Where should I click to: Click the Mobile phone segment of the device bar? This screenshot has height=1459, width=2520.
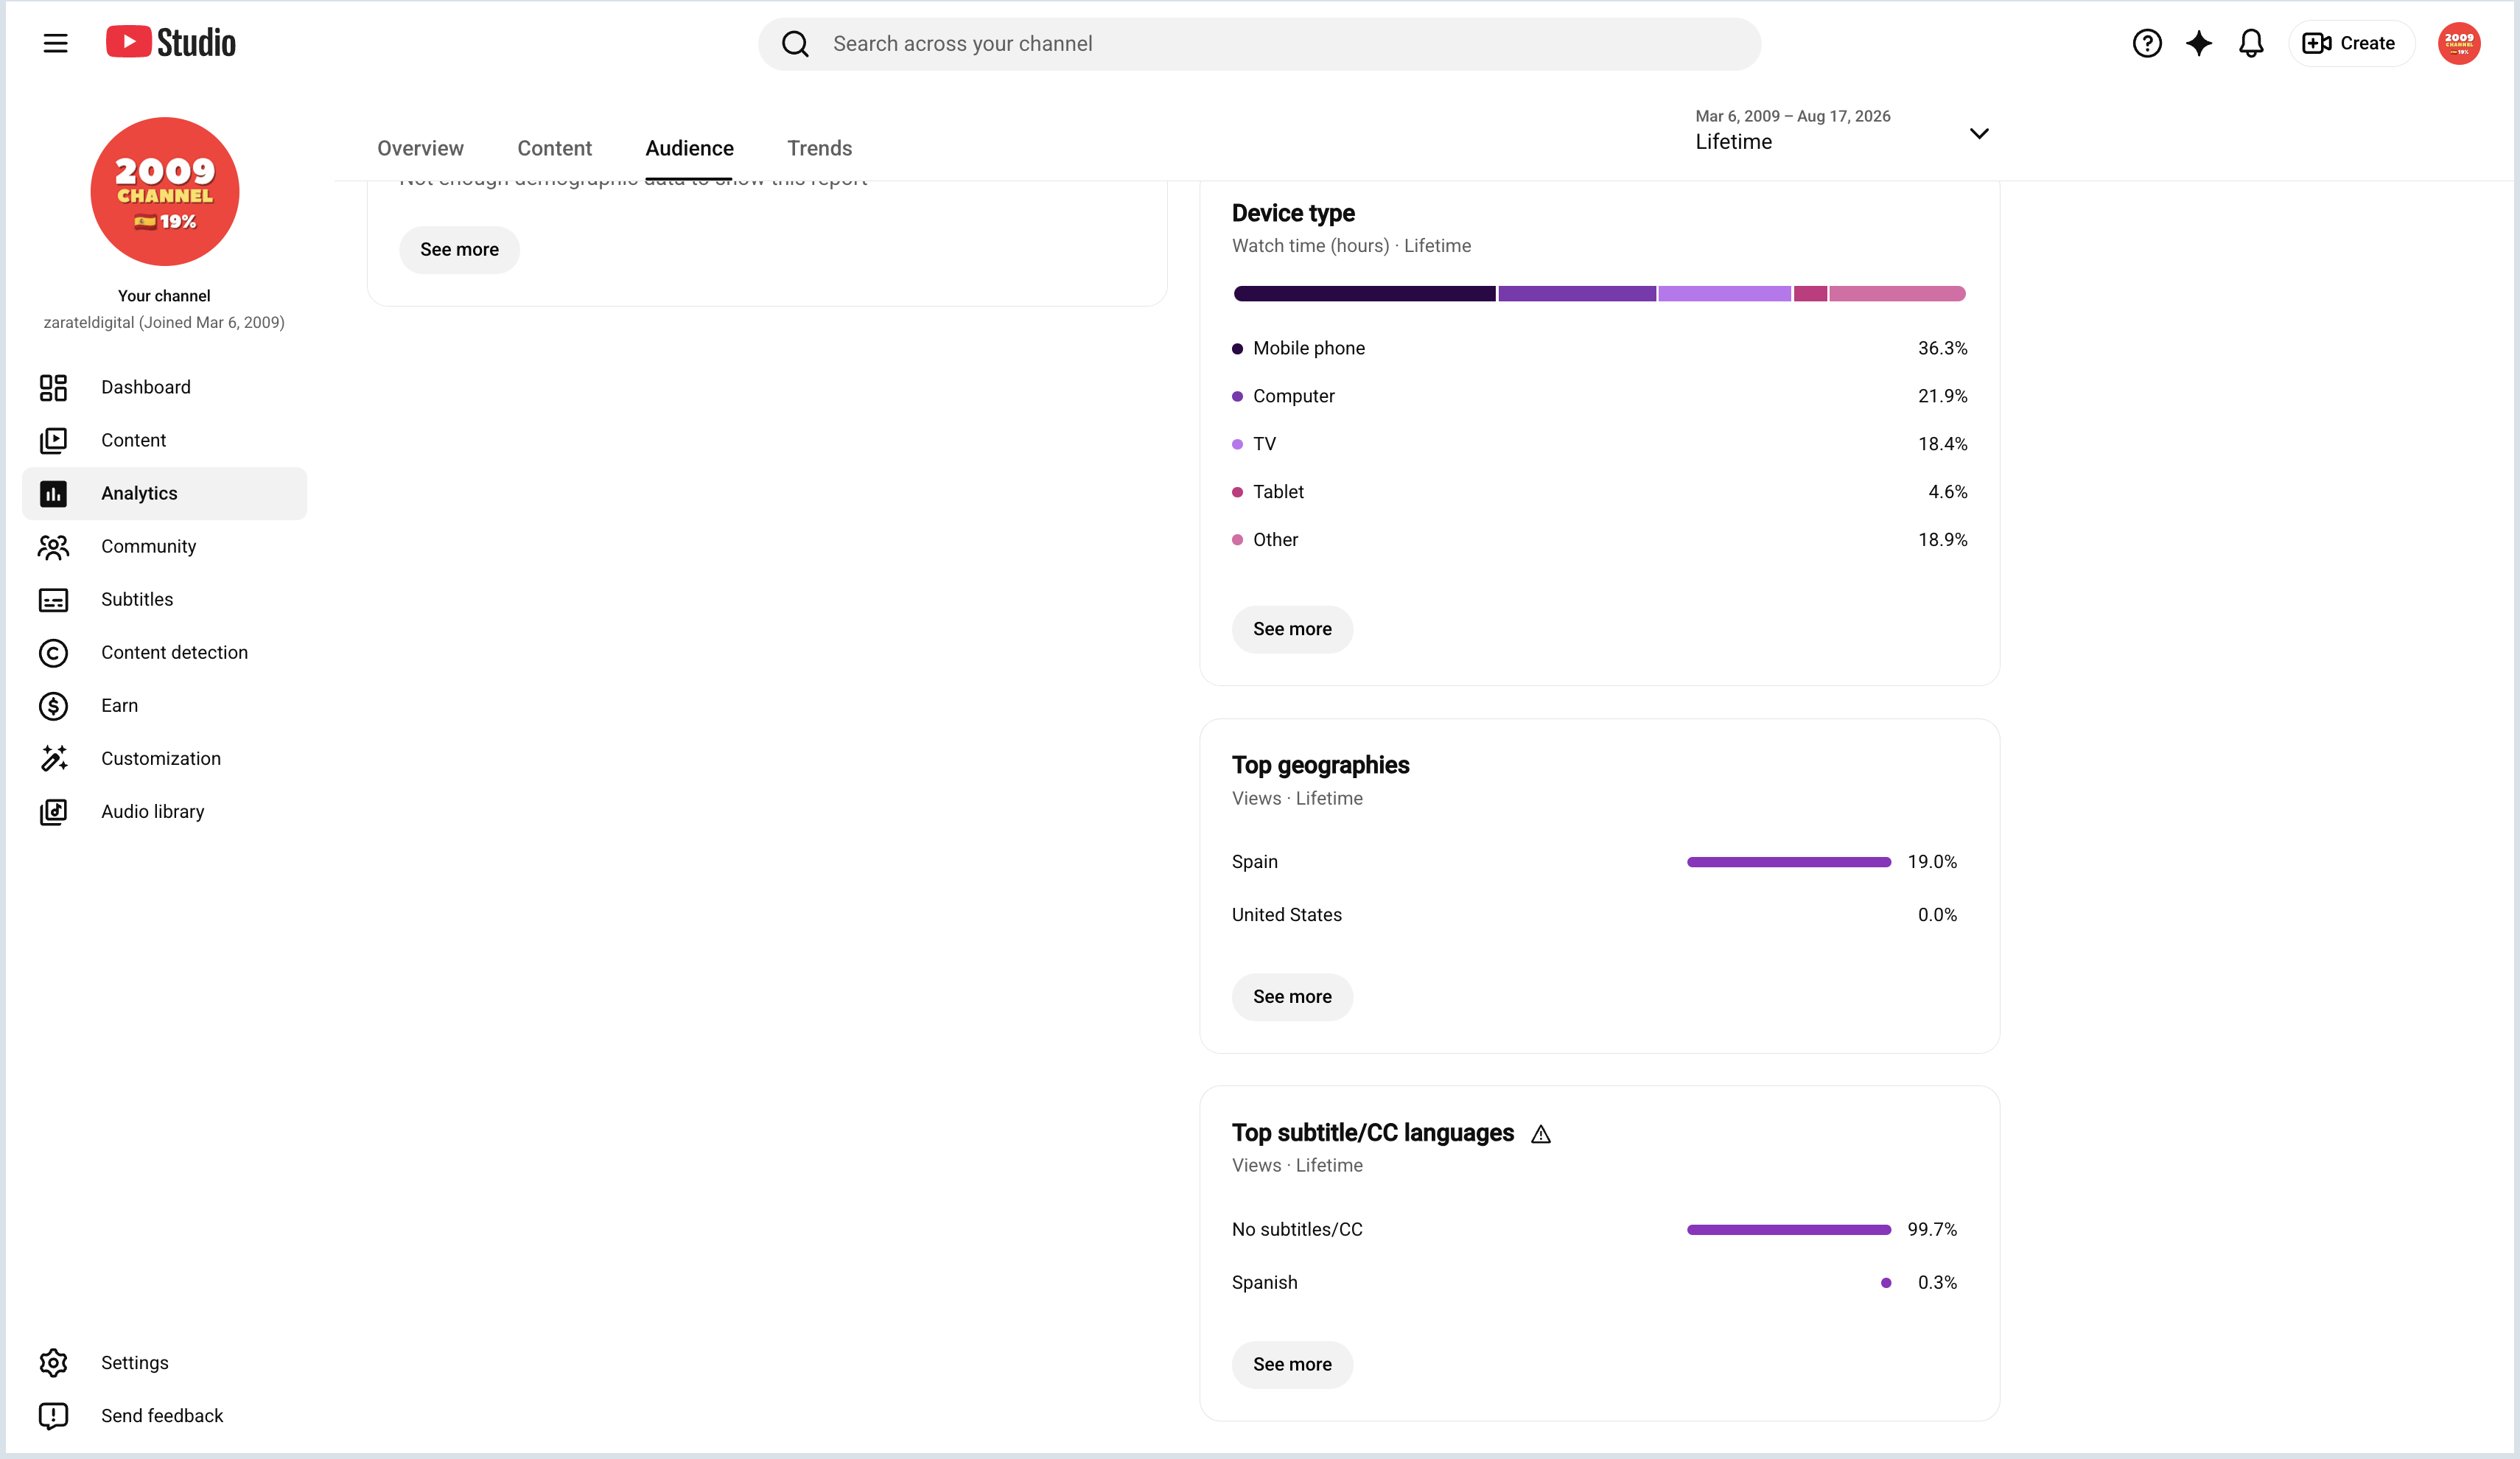pos(1364,293)
